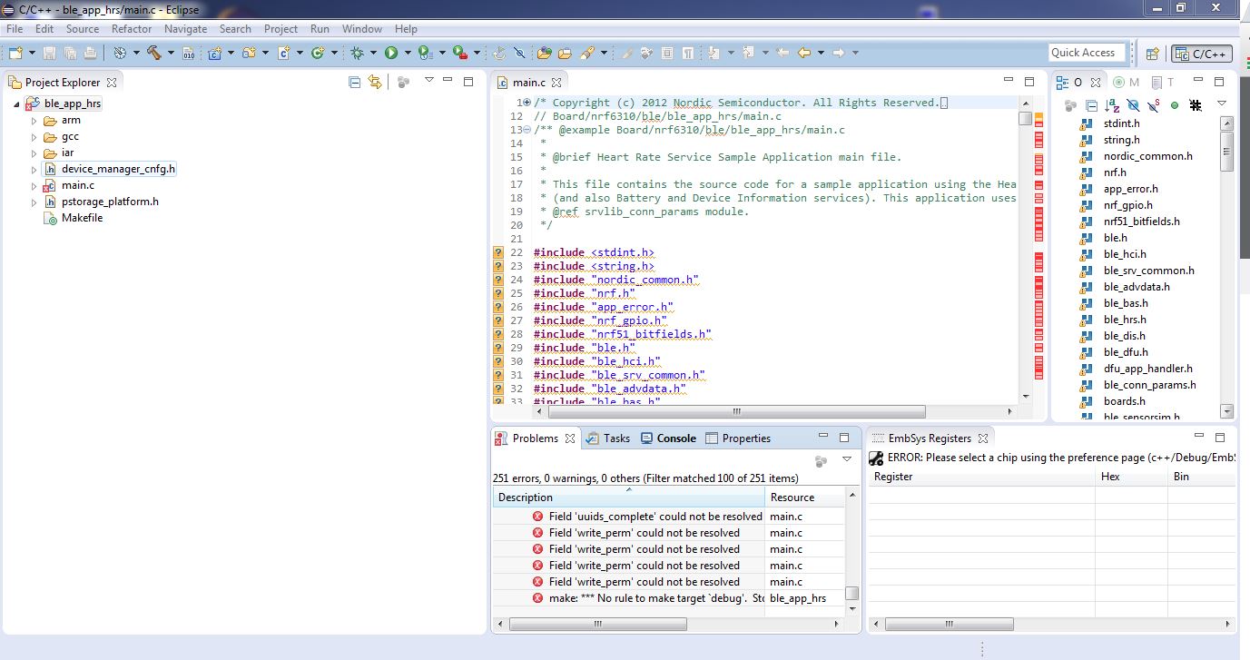Sort by Description column header
Screen dimensions: 1250x660
pos(629,497)
